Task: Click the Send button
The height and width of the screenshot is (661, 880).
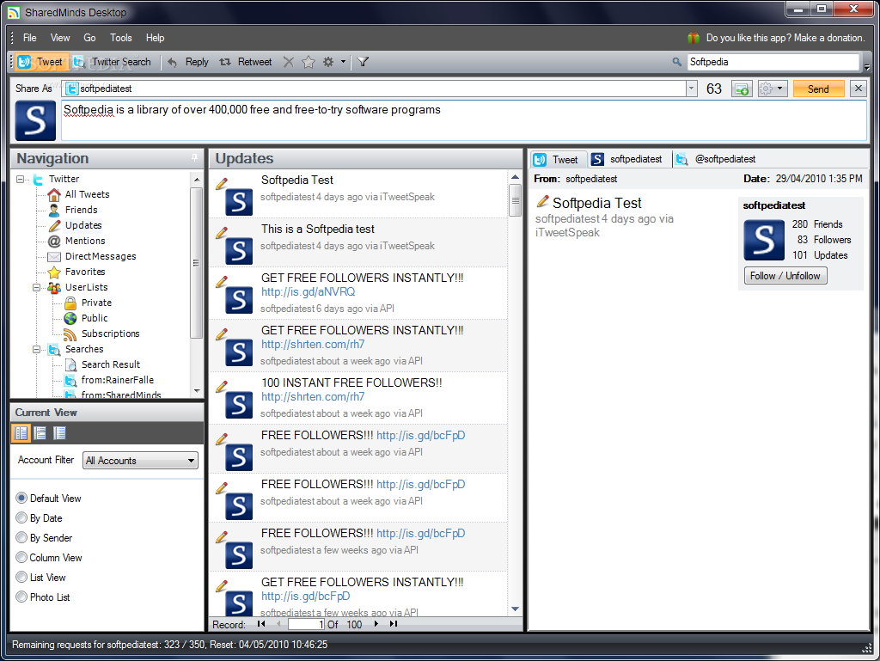Action: click(818, 89)
